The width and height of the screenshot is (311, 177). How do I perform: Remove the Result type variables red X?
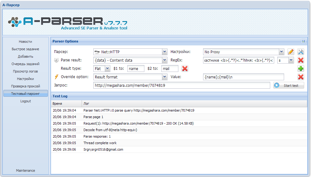click(x=185, y=69)
